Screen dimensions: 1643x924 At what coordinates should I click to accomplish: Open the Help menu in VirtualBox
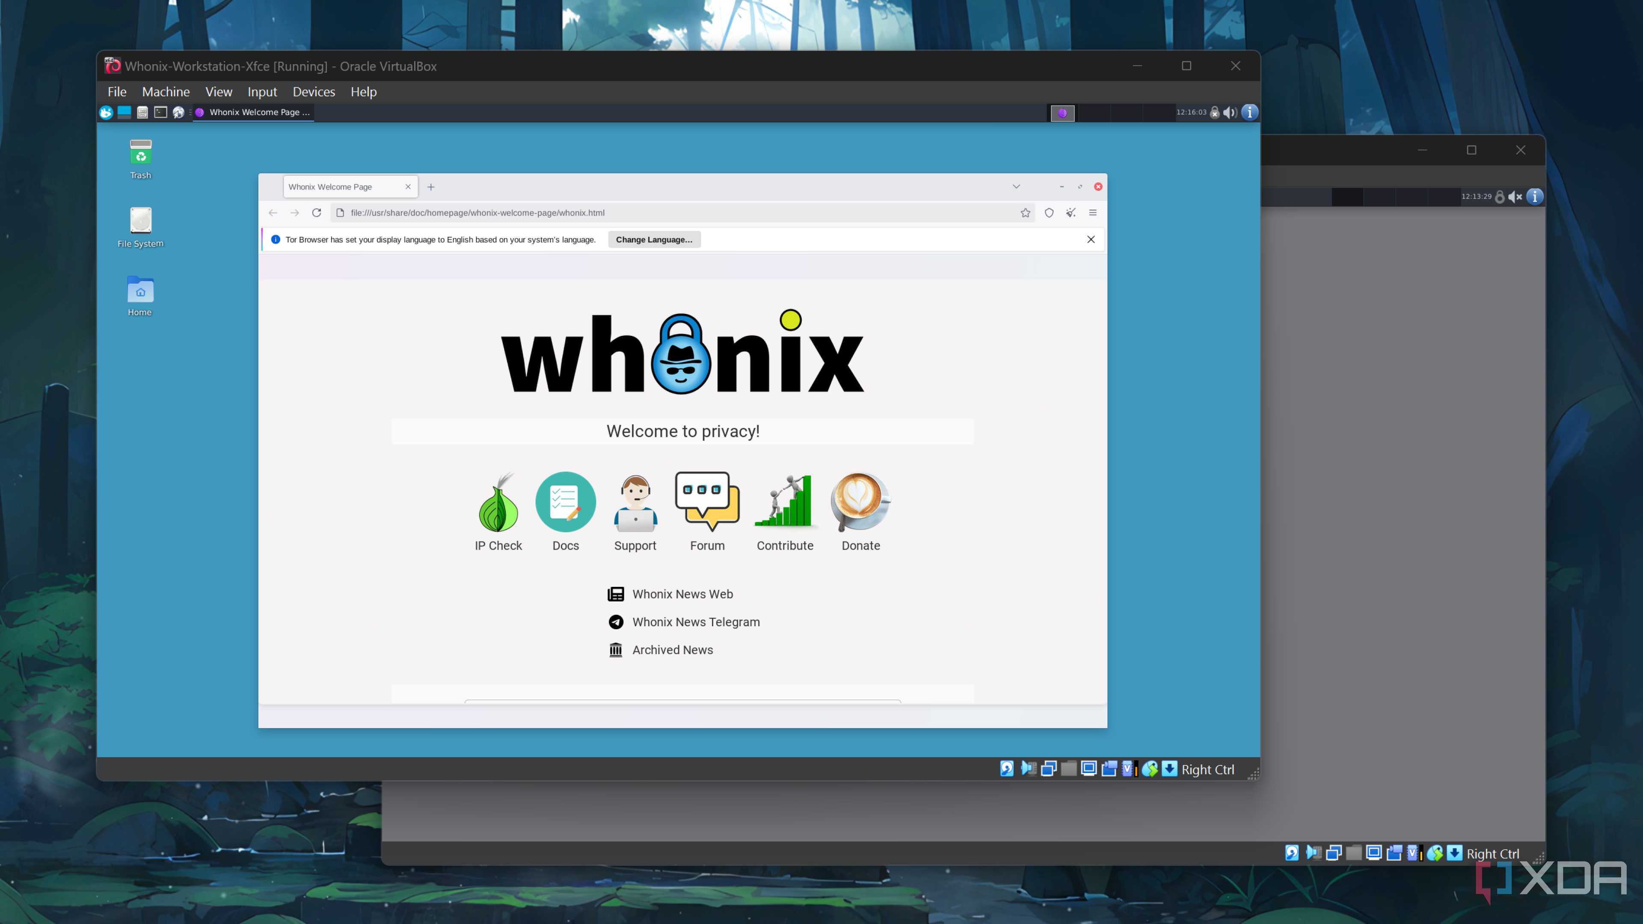click(x=364, y=92)
